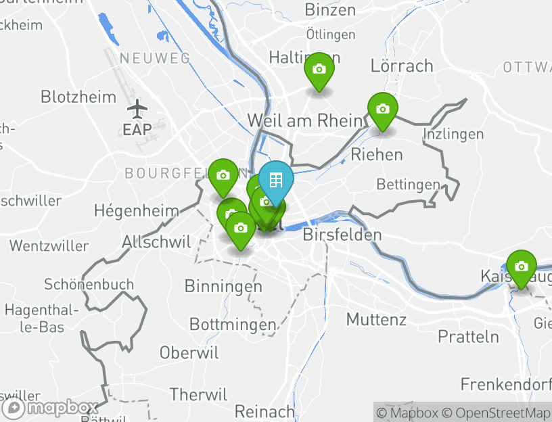The height and width of the screenshot is (422, 552).
Task: Click the camera pin near Haltingen
Action: pyautogui.click(x=319, y=70)
